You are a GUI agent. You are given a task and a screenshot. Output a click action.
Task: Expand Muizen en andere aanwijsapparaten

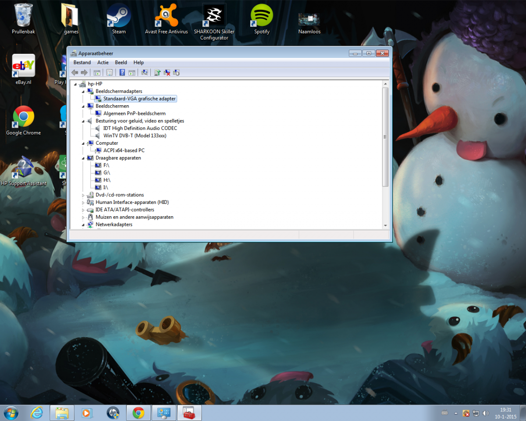[x=83, y=218]
